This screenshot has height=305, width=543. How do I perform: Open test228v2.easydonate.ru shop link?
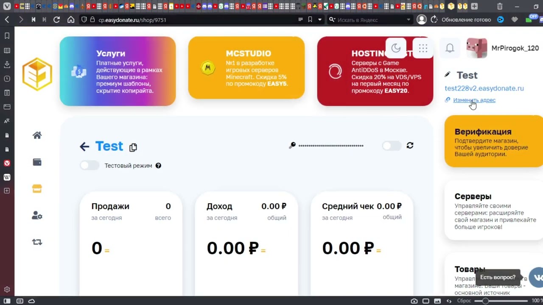484,88
